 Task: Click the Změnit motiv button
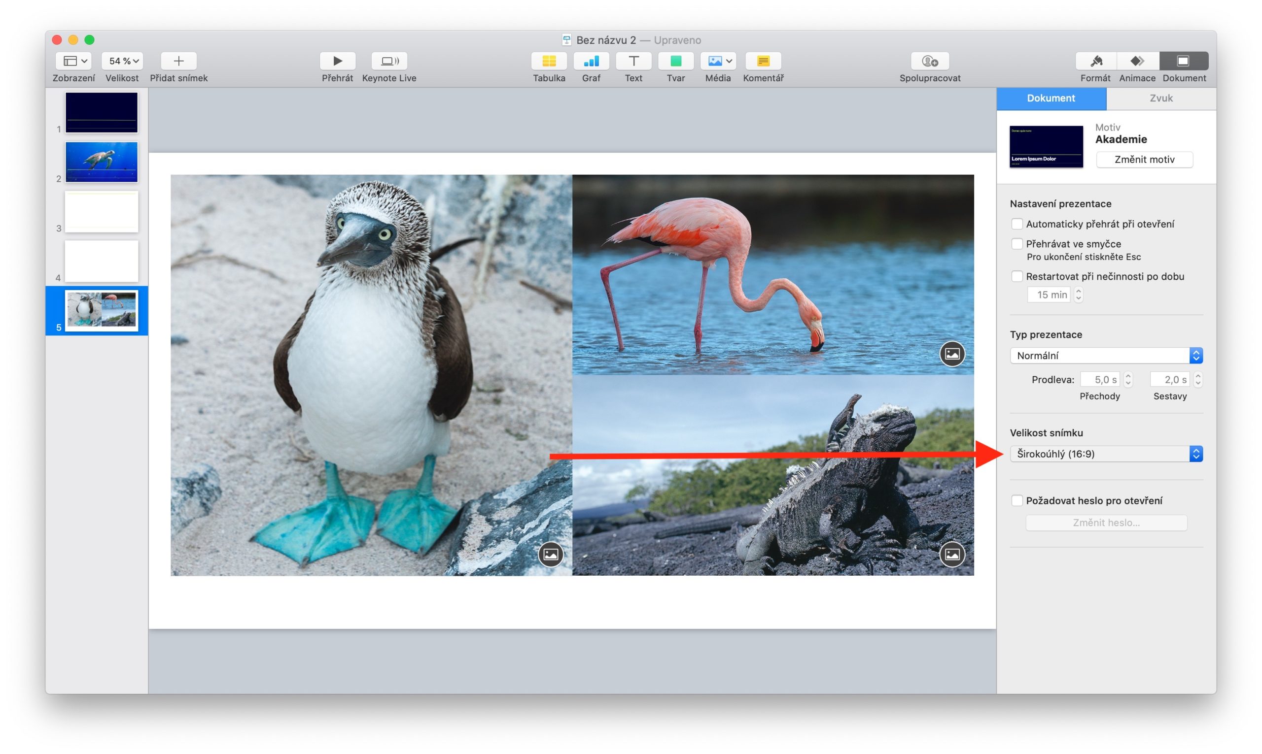(x=1144, y=160)
